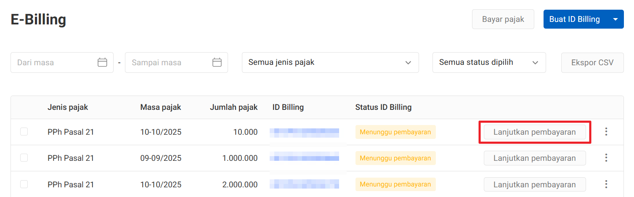Open three-dot menu for 2.000.000 tax row
Image resolution: width=634 pixels, height=197 pixels.
coord(606,184)
